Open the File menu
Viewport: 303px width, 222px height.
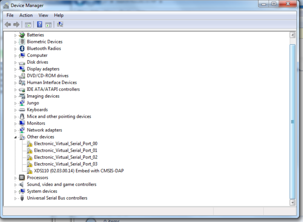(10, 15)
